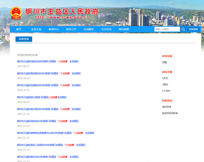This screenshot has height=162, width=204.
Task: Click the 高级搜索 advanced search button
Action: 194,29
